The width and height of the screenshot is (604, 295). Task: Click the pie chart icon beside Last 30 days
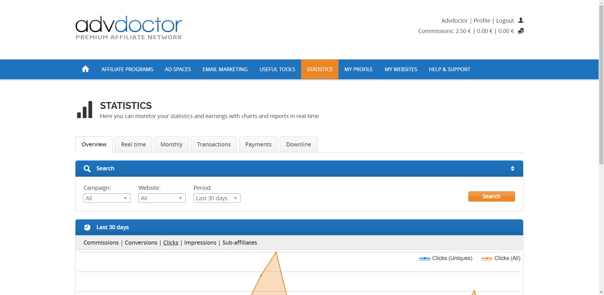pos(87,227)
